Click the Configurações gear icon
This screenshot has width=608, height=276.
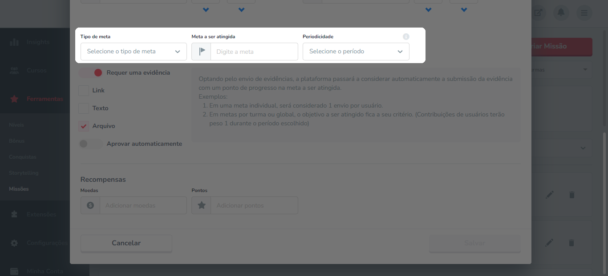[x=14, y=243]
